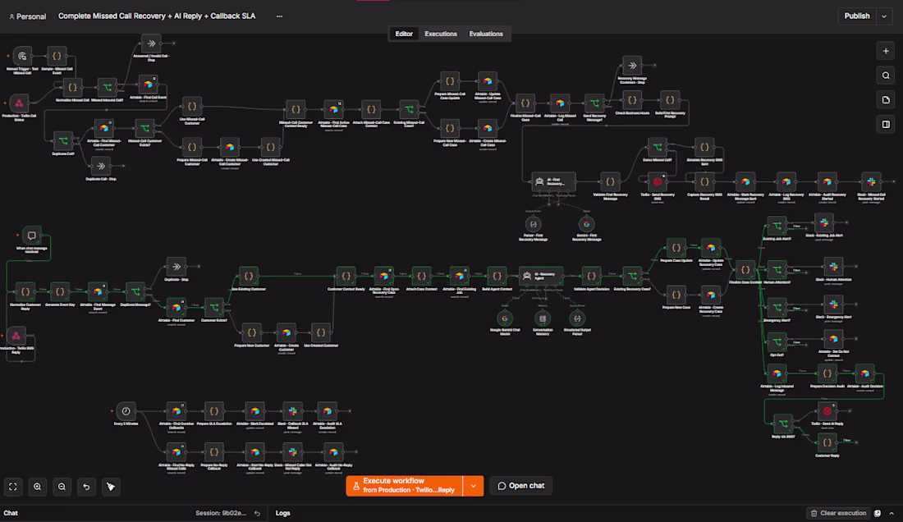
Task: Open the Production - Twilio Call Status webhook node
Action: tap(19, 103)
